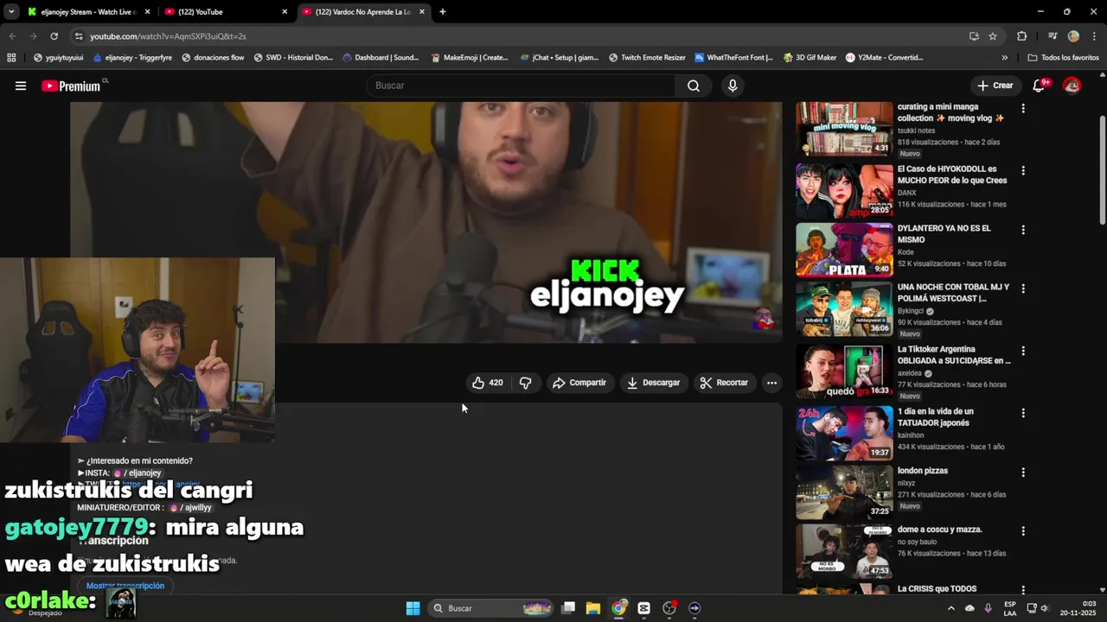Click the Compartir button
Screen dimensions: 1107x622
pyautogui.click(x=579, y=383)
